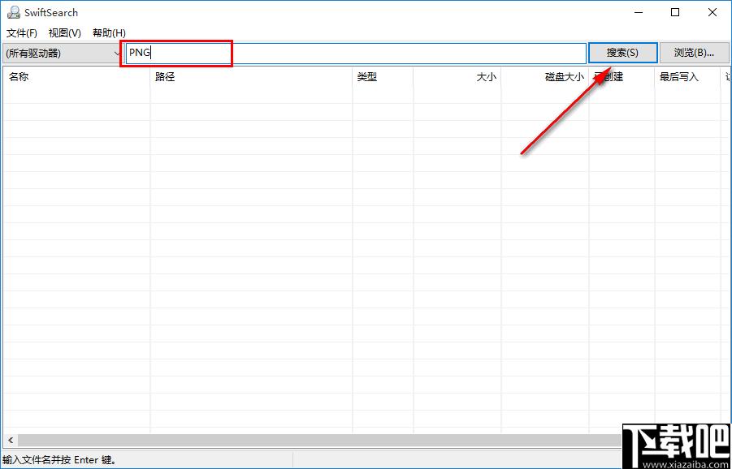The width and height of the screenshot is (732, 469).
Task: Click the 搜索(S) search button
Action: (x=623, y=53)
